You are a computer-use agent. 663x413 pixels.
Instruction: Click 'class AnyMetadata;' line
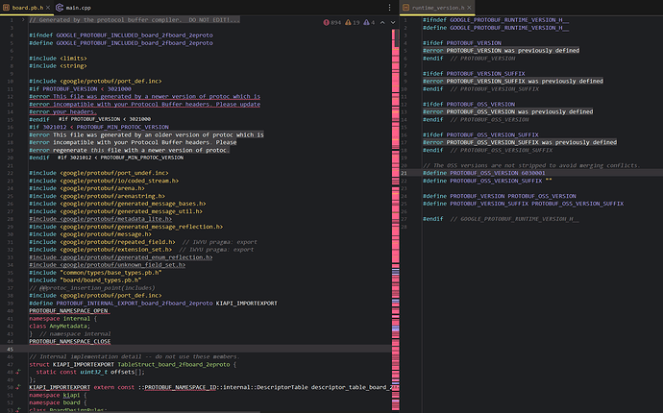[x=60, y=326]
